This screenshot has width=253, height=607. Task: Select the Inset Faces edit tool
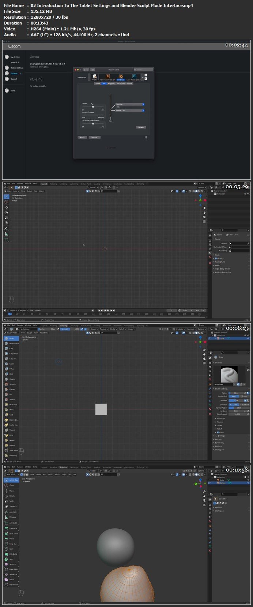11,534
